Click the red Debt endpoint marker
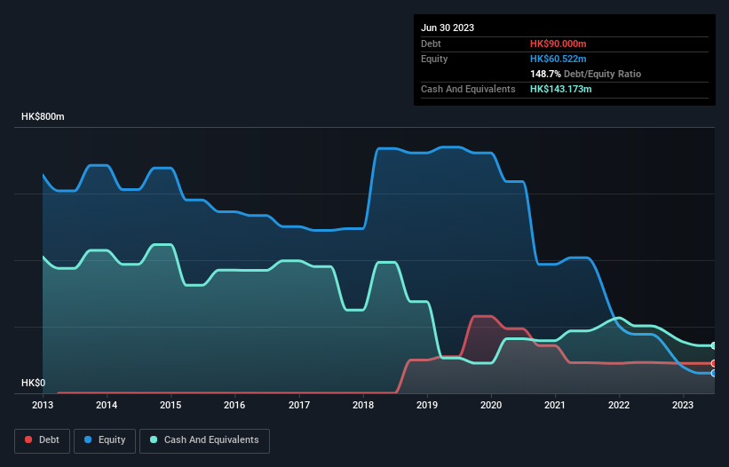Screen dimensions: 729x467 click(x=714, y=363)
